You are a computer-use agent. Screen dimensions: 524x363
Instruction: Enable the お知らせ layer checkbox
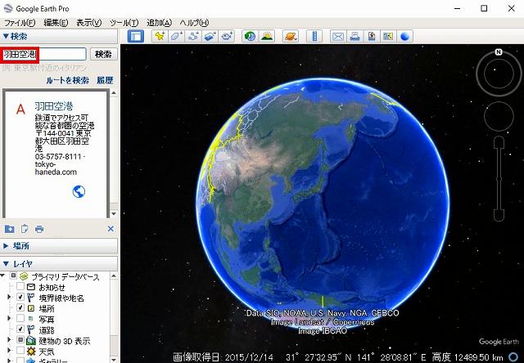[20, 287]
